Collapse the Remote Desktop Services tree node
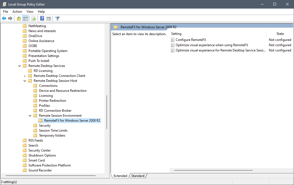Screen dimensions: 294x185 [x=19, y=66]
